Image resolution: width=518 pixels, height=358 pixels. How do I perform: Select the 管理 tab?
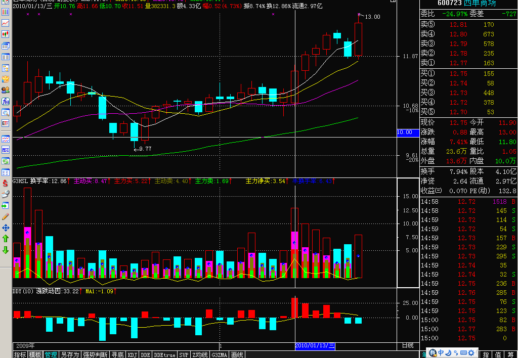pyautogui.click(x=51, y=354)
